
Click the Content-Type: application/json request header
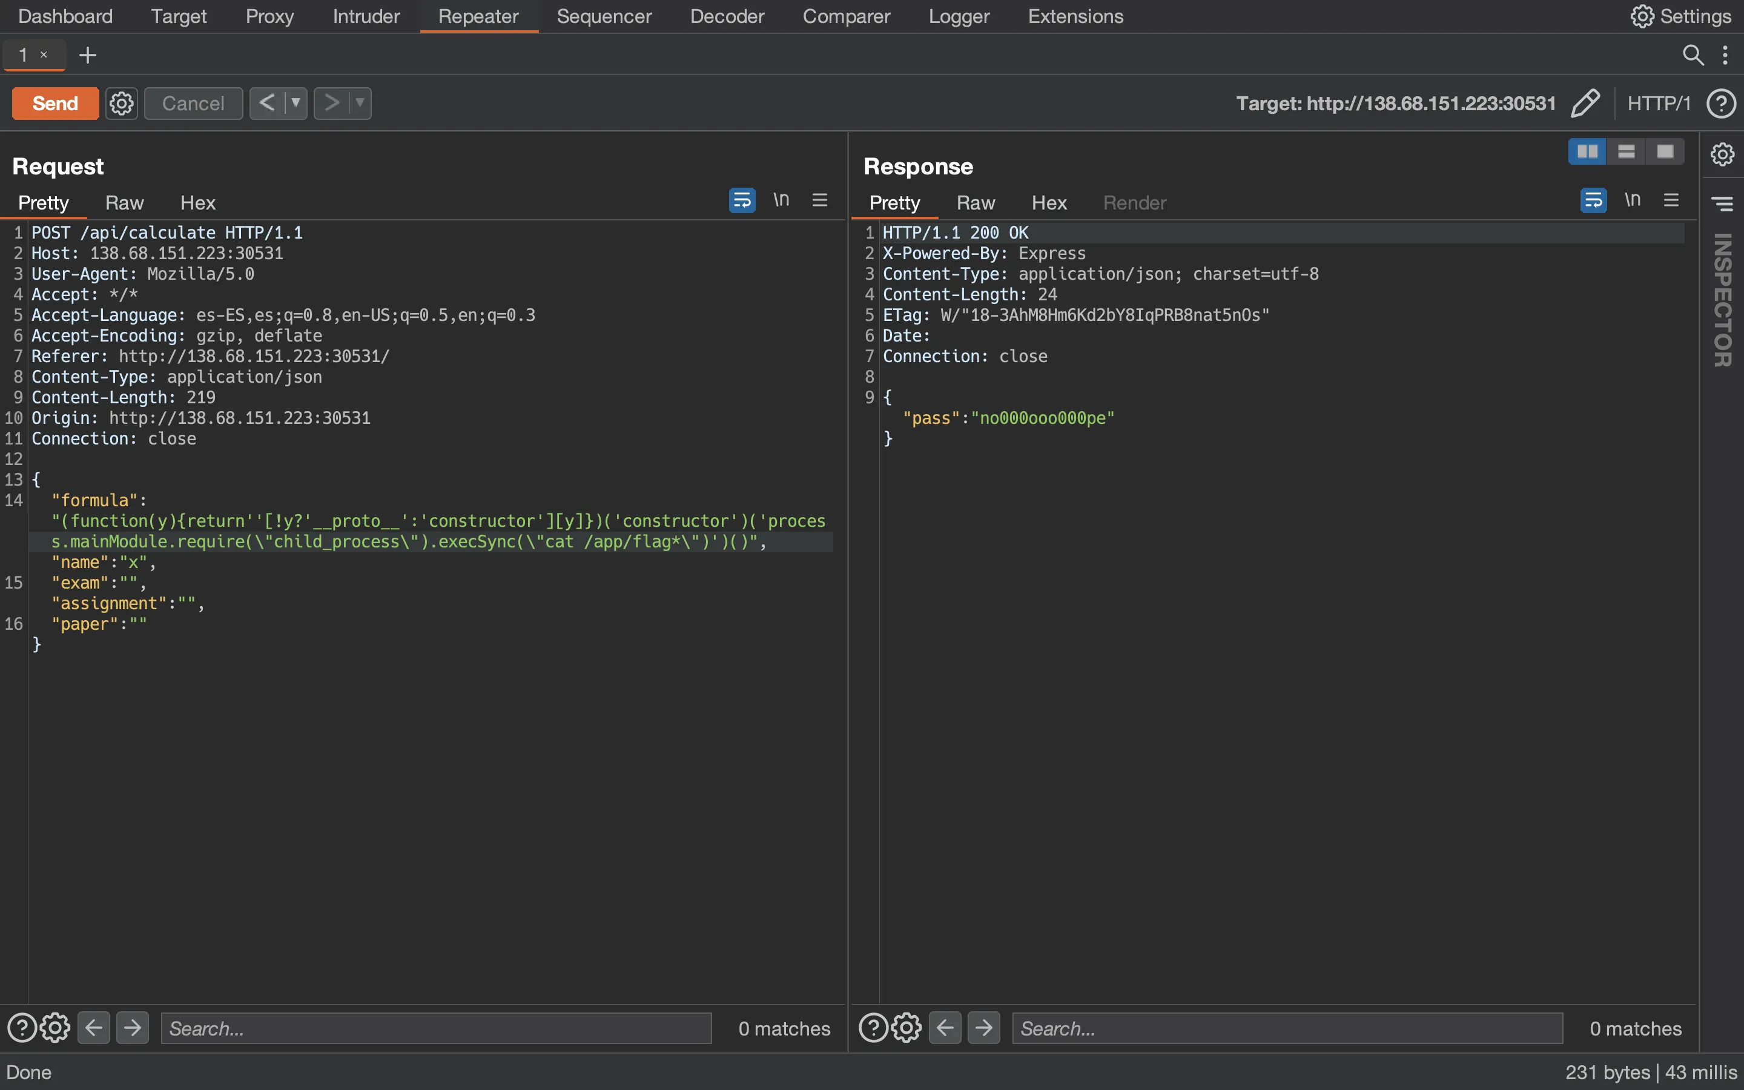[177, 377]
